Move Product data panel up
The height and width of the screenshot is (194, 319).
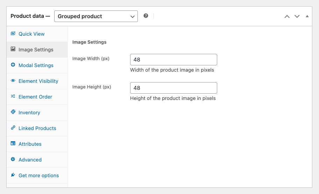tap(287, 16)
